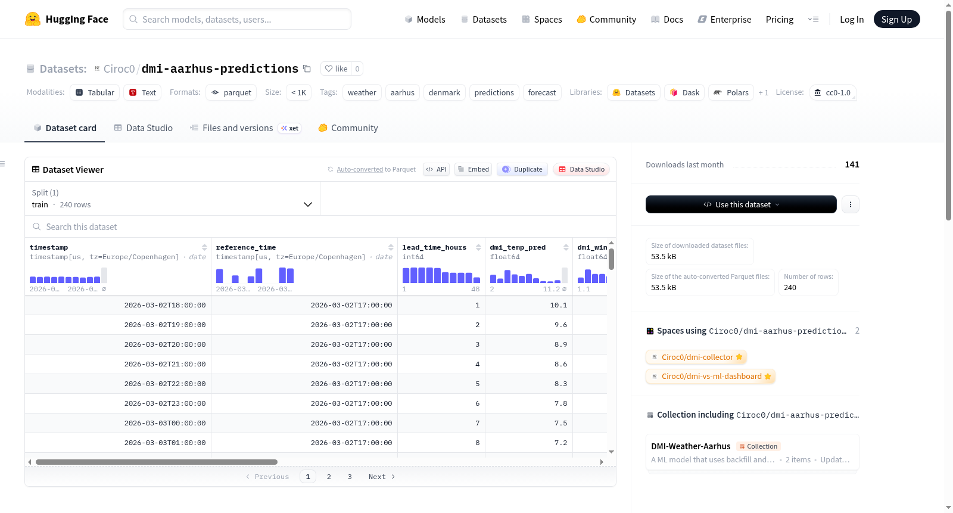Switch to the Dataset card tab

click(65, 128)
